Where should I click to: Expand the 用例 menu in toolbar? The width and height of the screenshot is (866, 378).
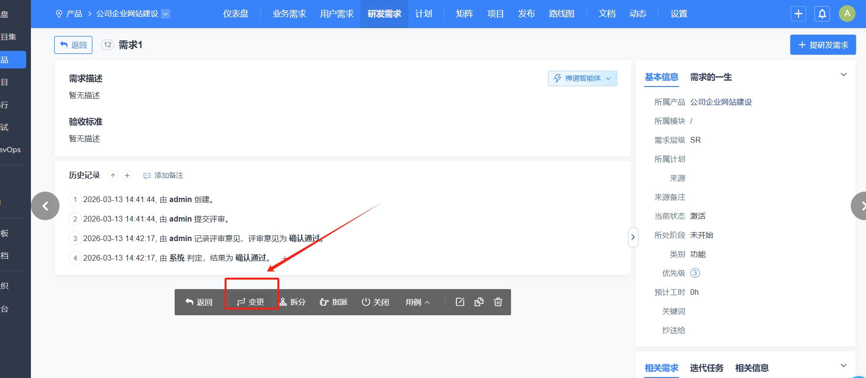(417, 302)
